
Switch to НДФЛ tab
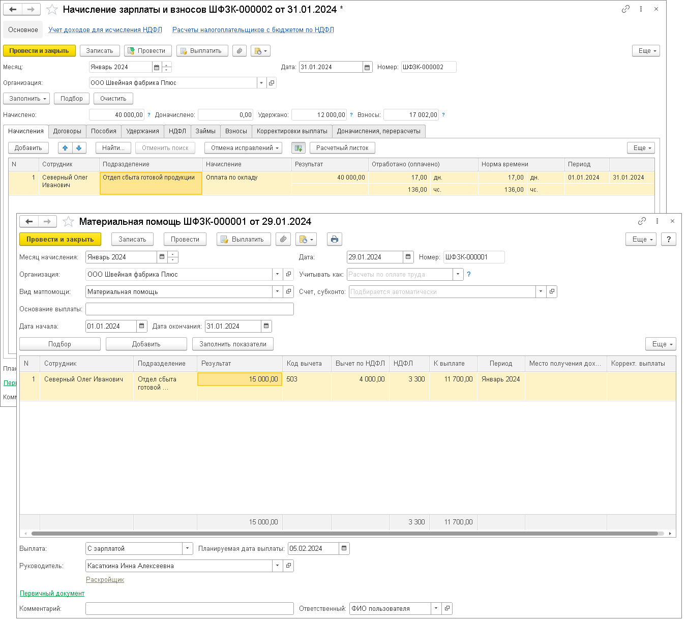[x=177, y=131]
